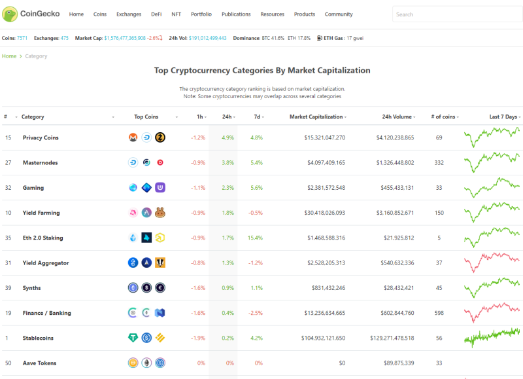The width and height of the screenshot is (523, 379).
Task: Sort by Top Coins column header
Action: coord(146,117)
